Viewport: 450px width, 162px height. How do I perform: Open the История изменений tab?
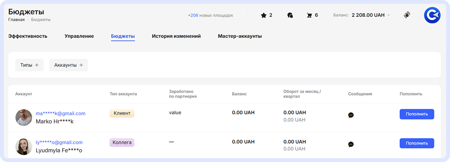point(176,36)
